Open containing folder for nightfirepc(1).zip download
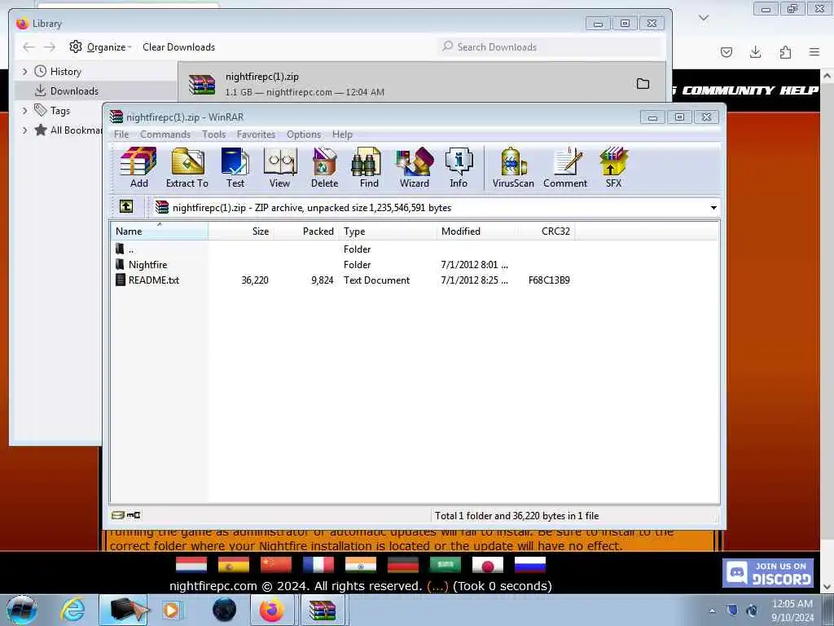The height and width of the screenshot is (626, 834). pos(643,84)
